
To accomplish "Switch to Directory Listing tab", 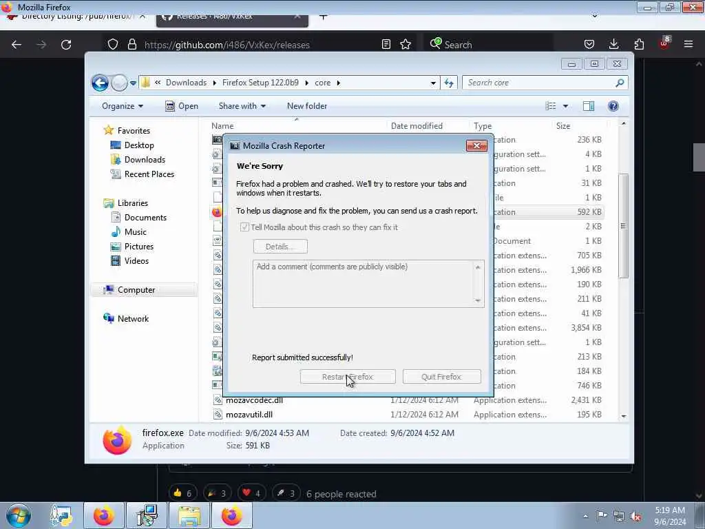I will 76,17.
